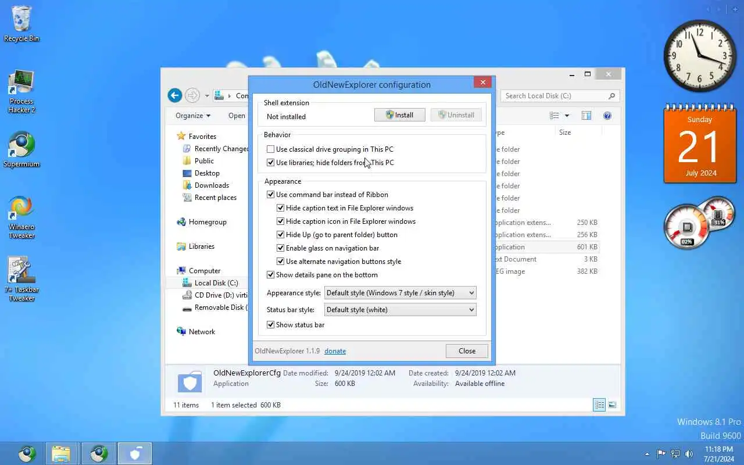Select Network in navigation pane
The image size is (744, 465).
click(x=196, y=332)
